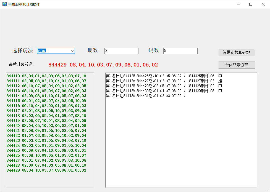Select history row 844411

(46, 81)
